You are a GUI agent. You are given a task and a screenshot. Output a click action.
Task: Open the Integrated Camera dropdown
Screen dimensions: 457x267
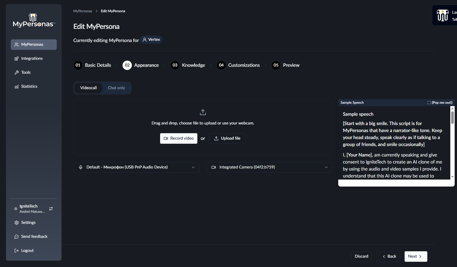pyautogui.click(x=269, y=167)
